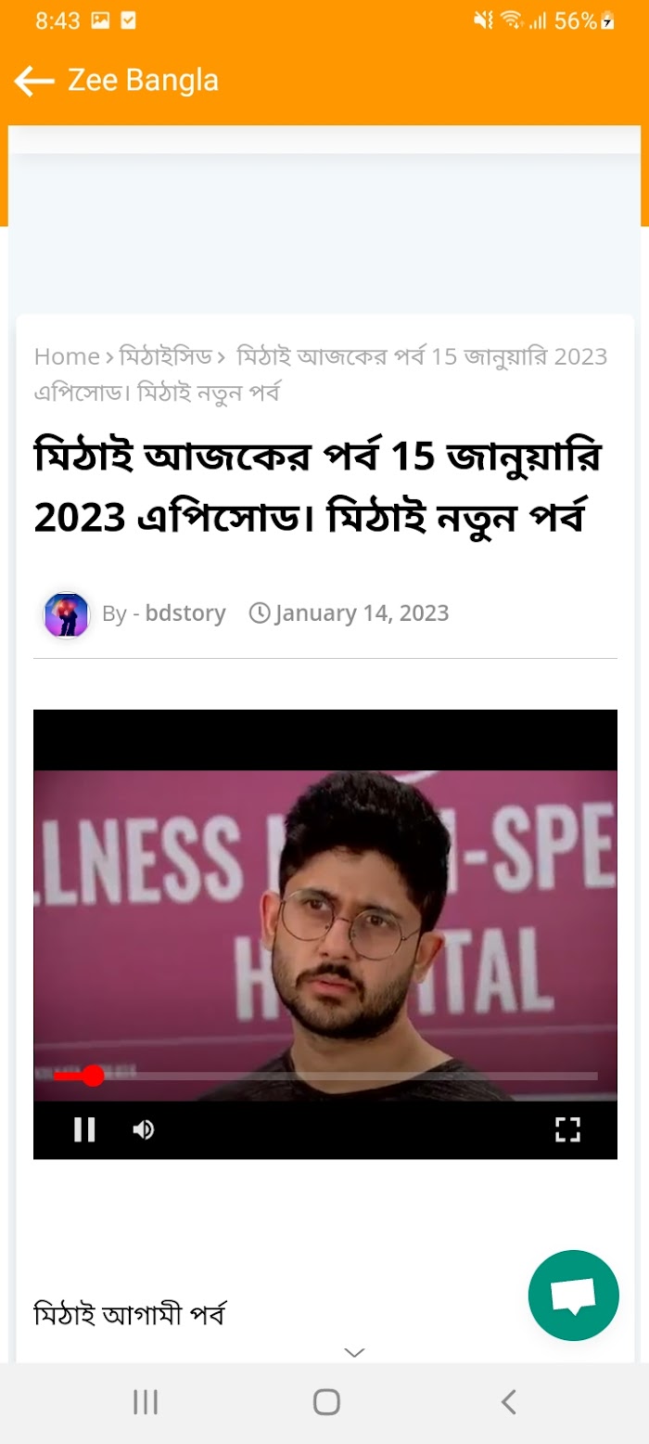This screenshot has height=1444, width=649.
Task: Open the মিঠাইসিড breadcrumb category
Action: (166, 356)
